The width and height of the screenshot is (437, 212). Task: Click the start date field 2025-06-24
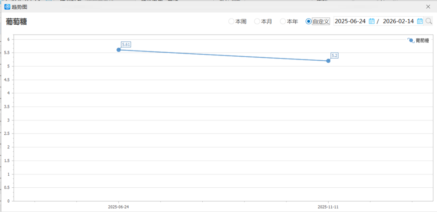click(x=350, y=21)
